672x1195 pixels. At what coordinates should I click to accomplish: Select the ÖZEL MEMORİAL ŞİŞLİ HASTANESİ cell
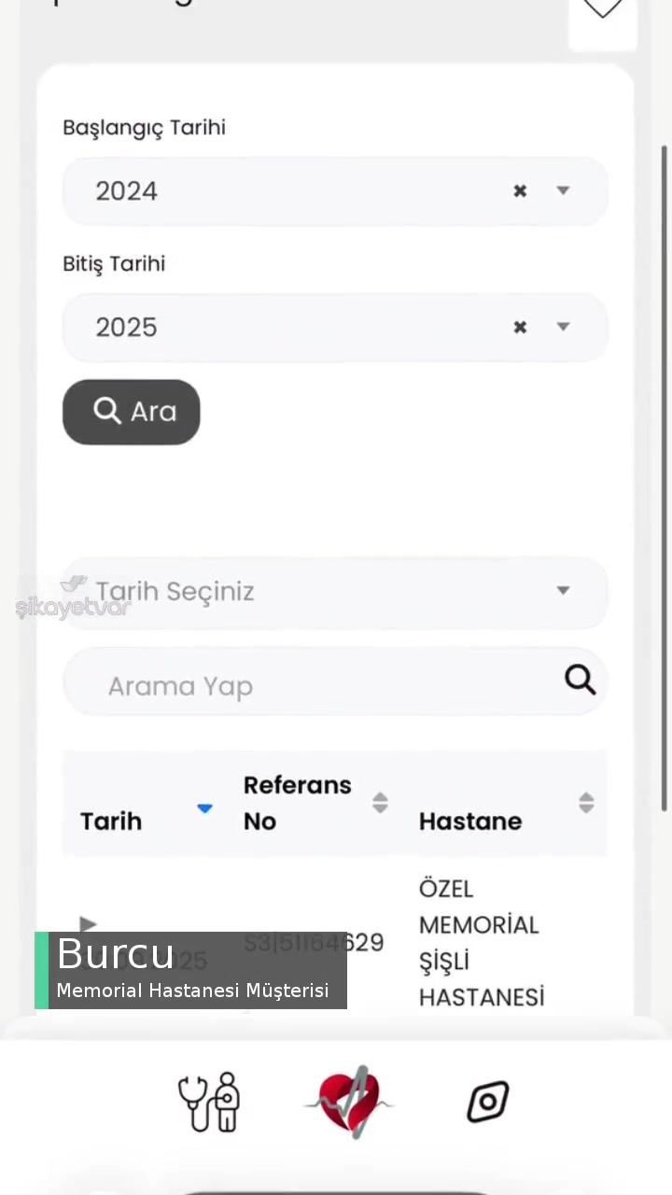coord(481,943)
